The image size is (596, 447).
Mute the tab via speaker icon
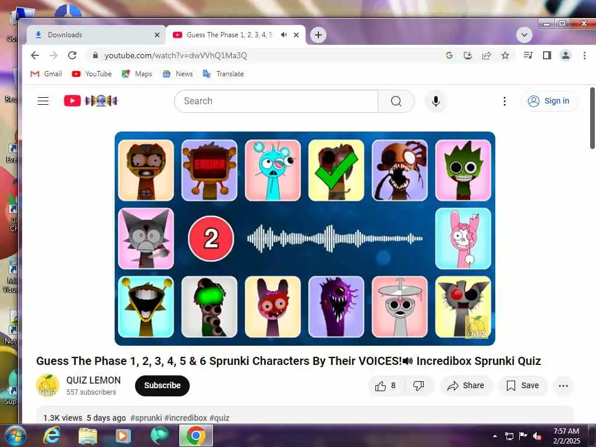(x=283, y=34)
